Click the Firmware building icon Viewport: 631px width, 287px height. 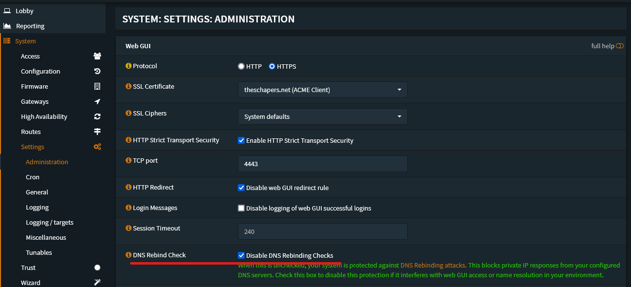click(97, 86)
